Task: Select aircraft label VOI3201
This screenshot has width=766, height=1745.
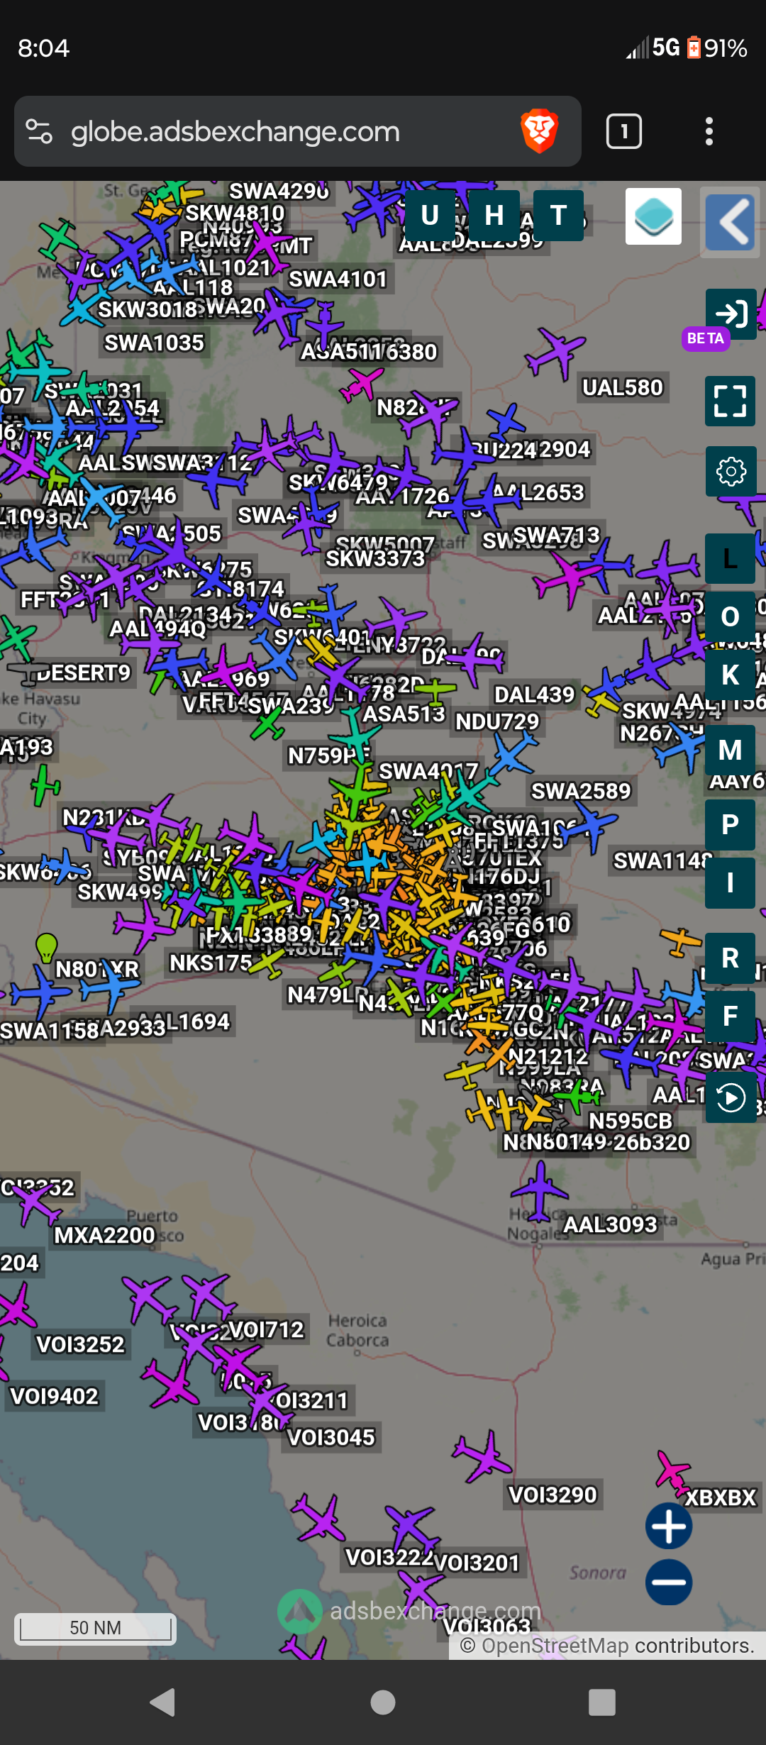Action: pyautogui.click(x=477, y=1563)
